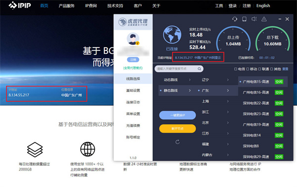297x187 pixels.
Task: Click the current IP 8.134.55.217 in proxy client
Action: pos(184,57)
